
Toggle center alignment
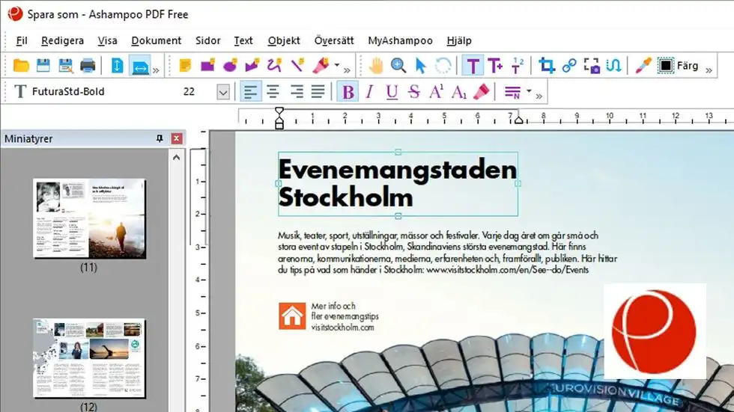(273, 91)
